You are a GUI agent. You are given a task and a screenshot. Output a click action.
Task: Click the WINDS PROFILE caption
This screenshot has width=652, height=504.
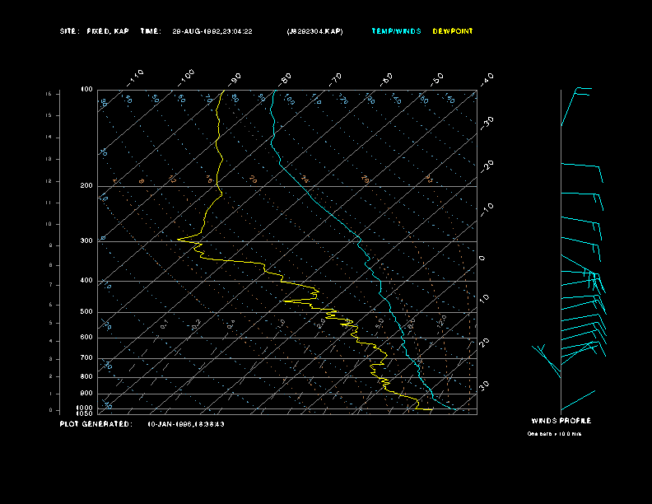coord(561,421)
